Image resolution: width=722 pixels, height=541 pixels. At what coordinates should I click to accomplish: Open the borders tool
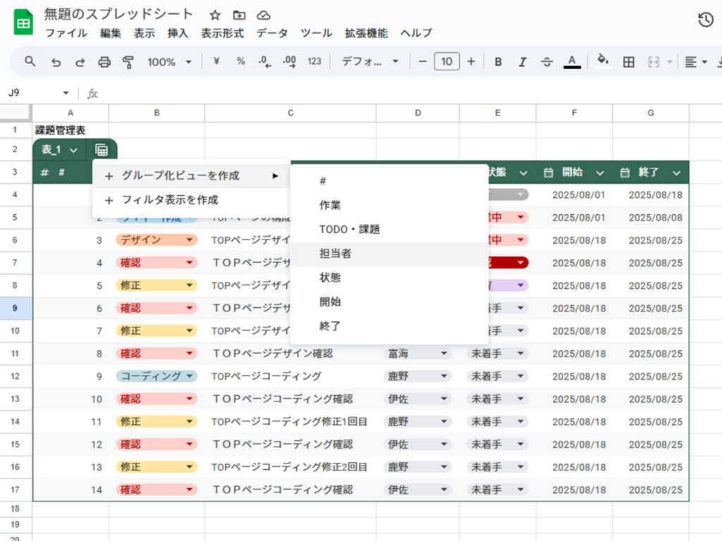[628, 62]
